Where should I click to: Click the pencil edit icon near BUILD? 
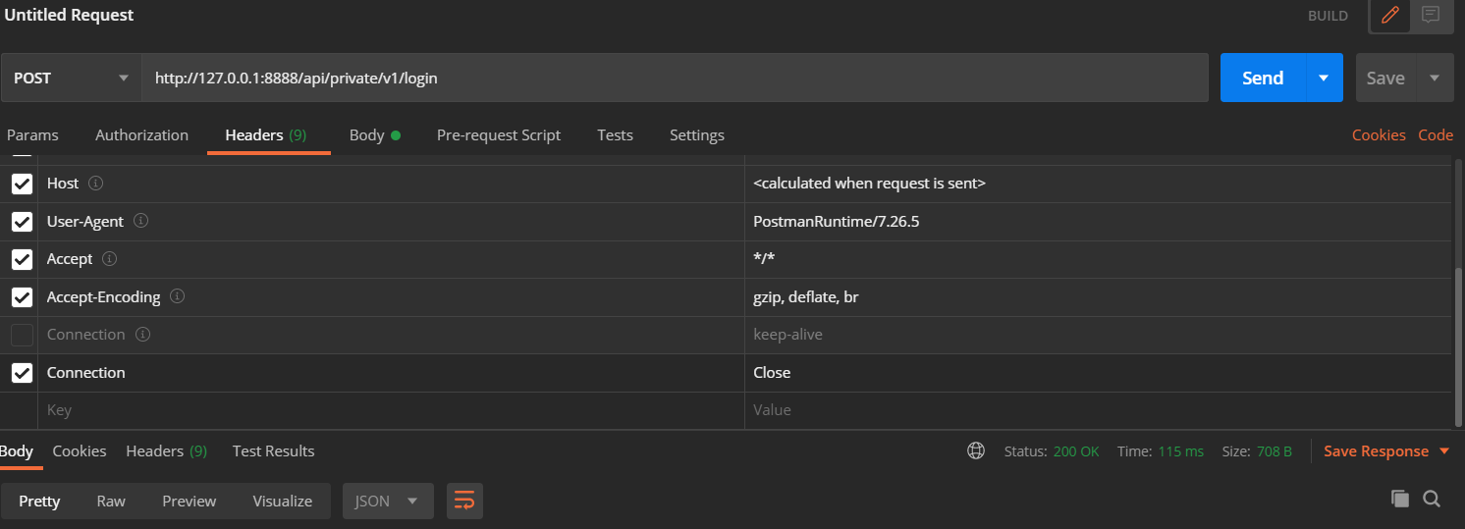pos(1389,16)
